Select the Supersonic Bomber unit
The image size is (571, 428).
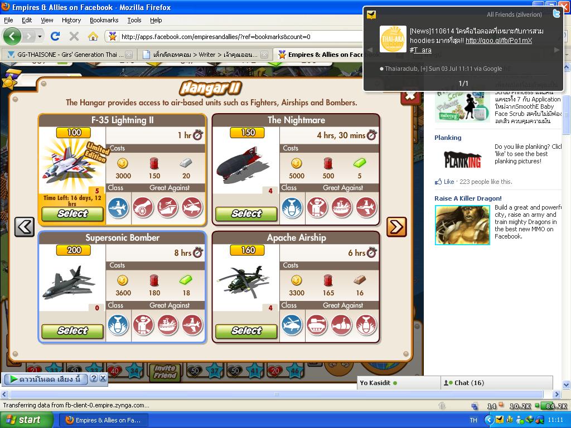(72, 331)
